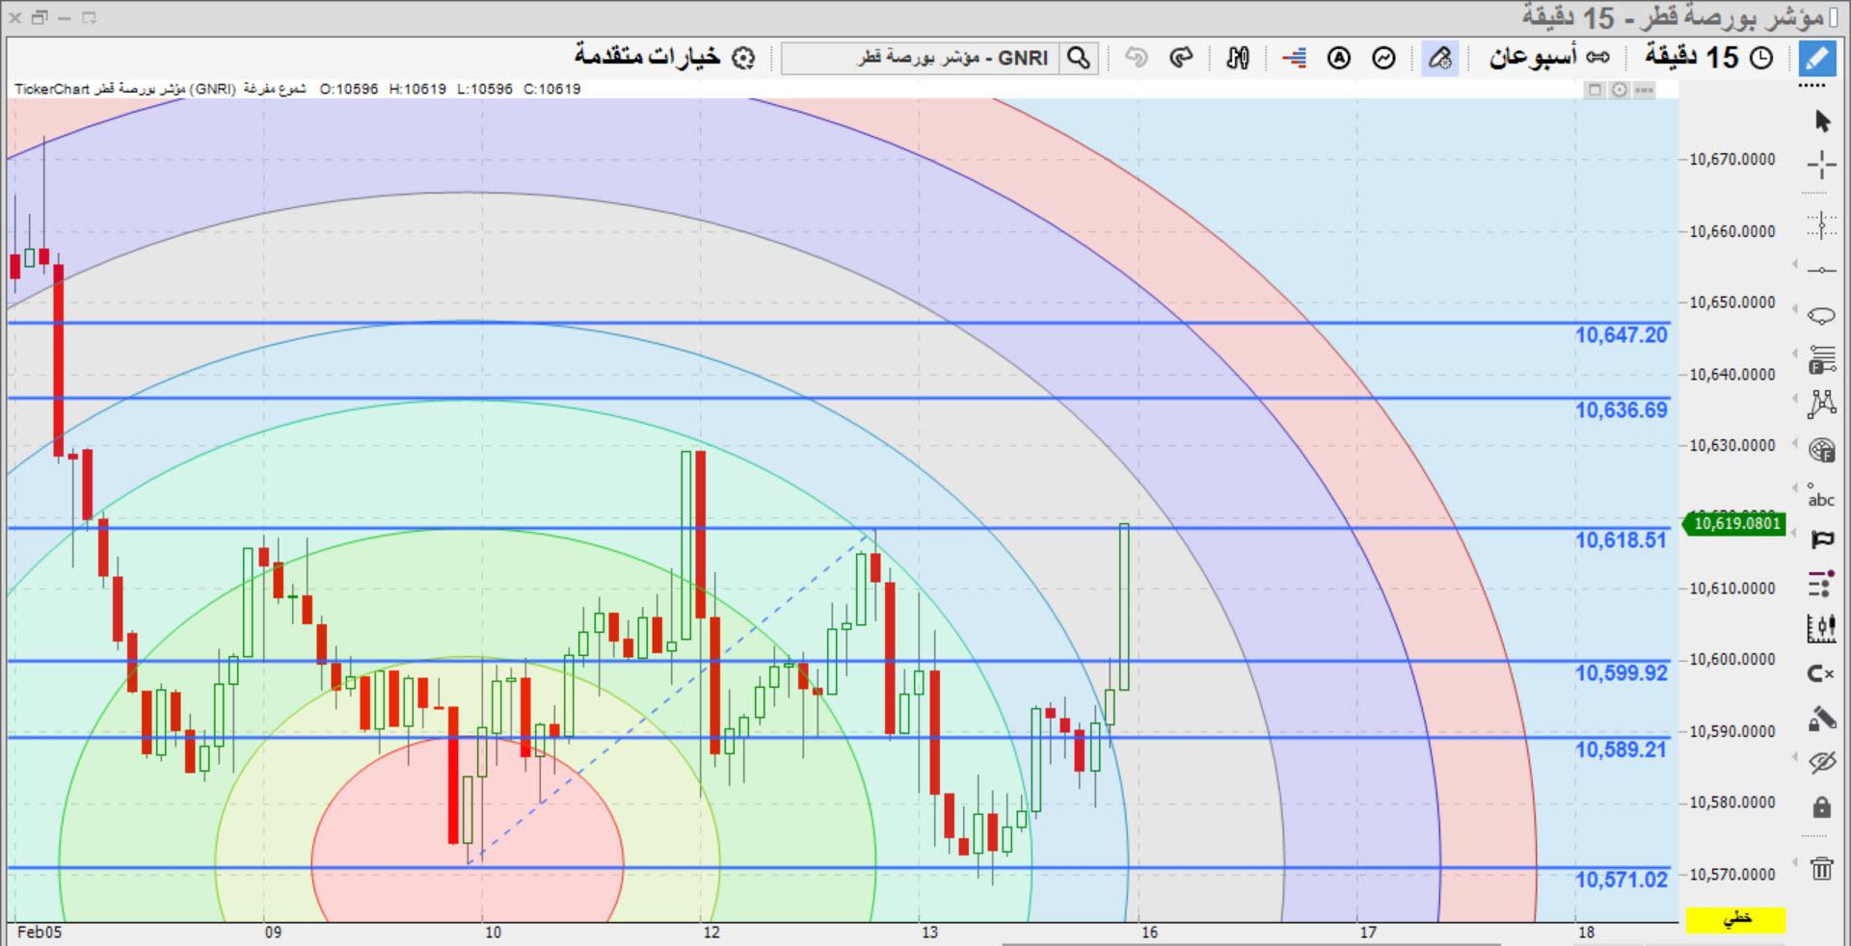Open the indicators candlestick icon
The height and width of the screenshot is (946, 1851).
click(x=1238, y=58)
